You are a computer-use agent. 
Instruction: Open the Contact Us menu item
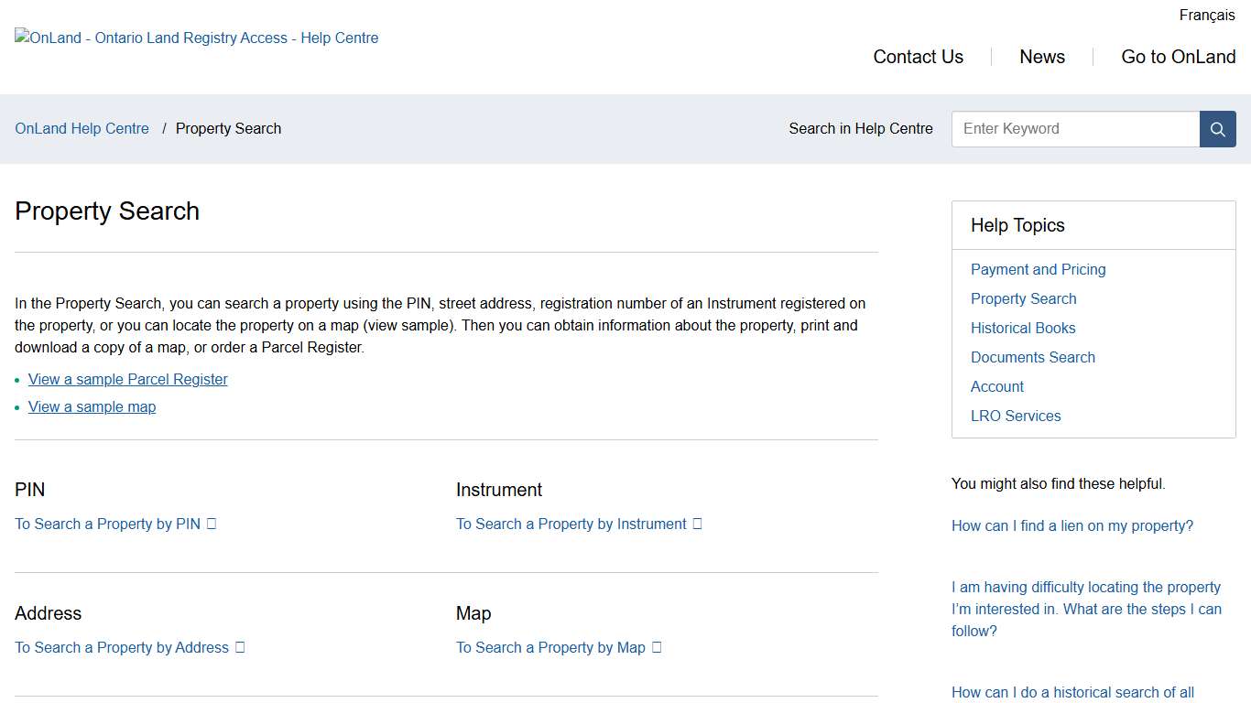coord(918,57)
